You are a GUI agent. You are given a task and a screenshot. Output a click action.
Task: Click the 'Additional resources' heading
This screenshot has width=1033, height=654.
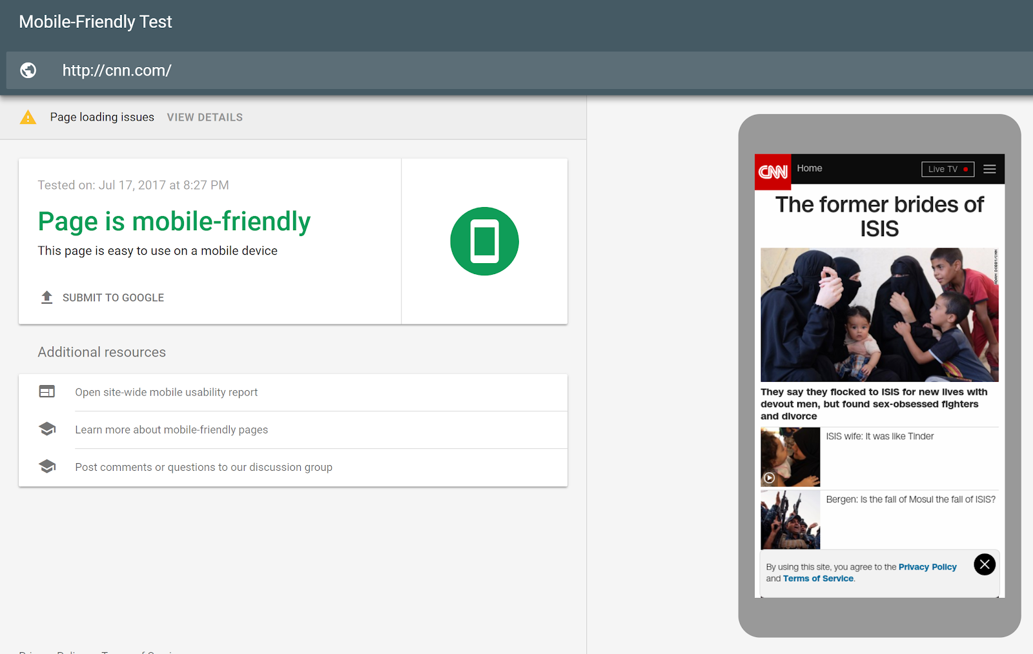[x=101, y=352]
